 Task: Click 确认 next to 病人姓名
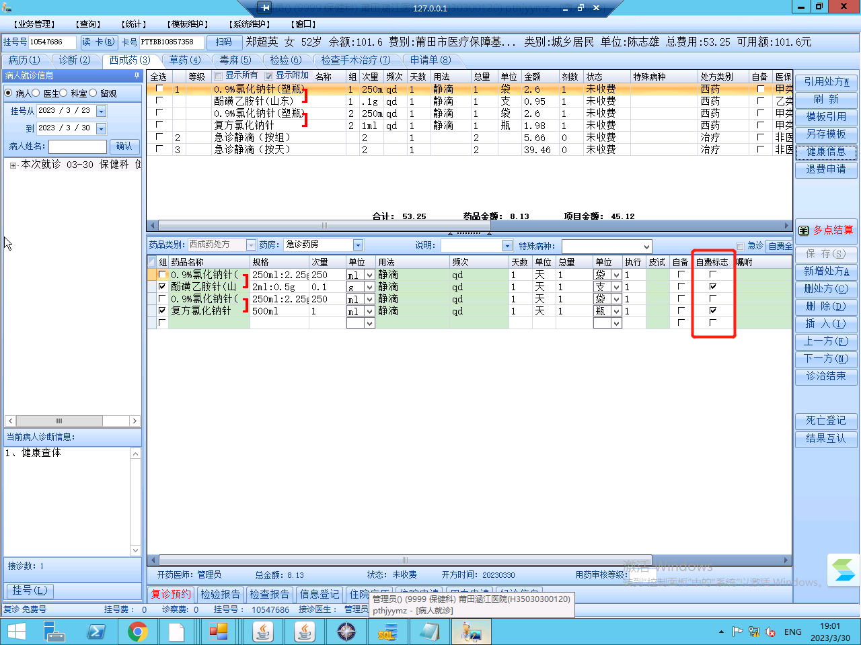click(x=124, y=146)
